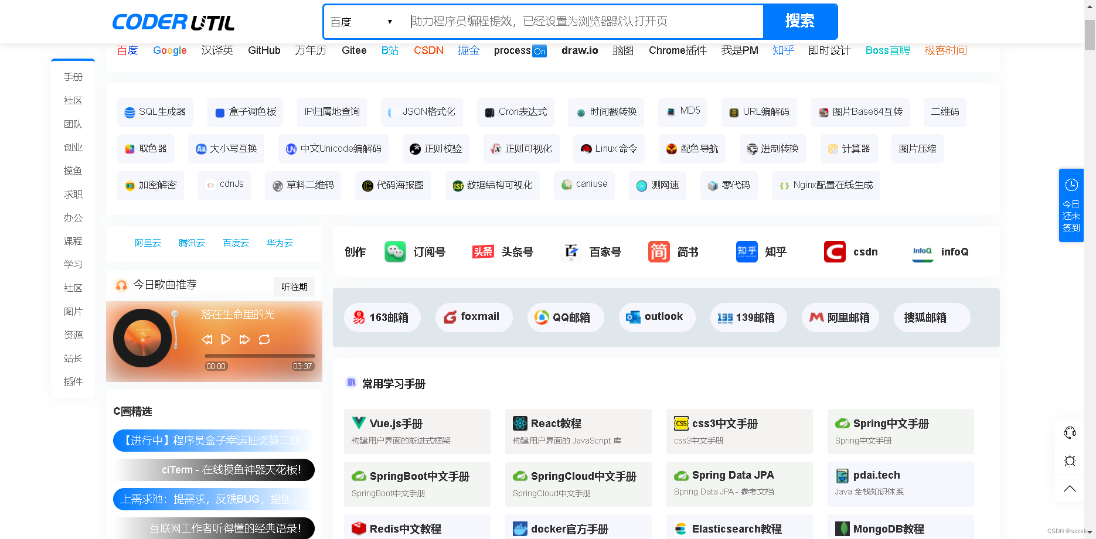This screenshot has height=539, width=1096.
Task: Open the Vue.js手册 card
Action: 417,431
